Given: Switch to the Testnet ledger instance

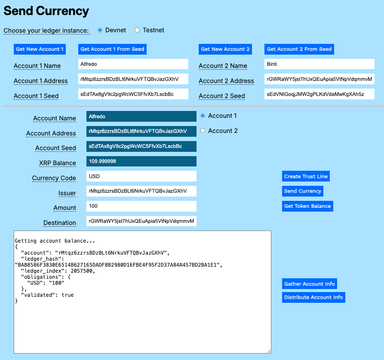Looking at the screenshot, I should pyautogui.click(x=137, y=30).
